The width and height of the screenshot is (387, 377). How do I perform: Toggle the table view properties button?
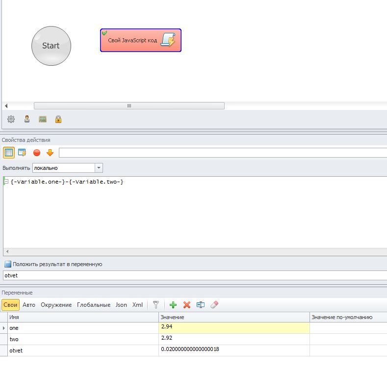tap(9, 153)
